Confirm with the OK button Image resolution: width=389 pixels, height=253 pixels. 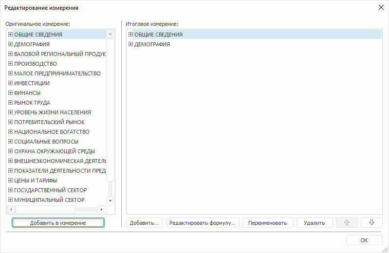pos(364,240)
